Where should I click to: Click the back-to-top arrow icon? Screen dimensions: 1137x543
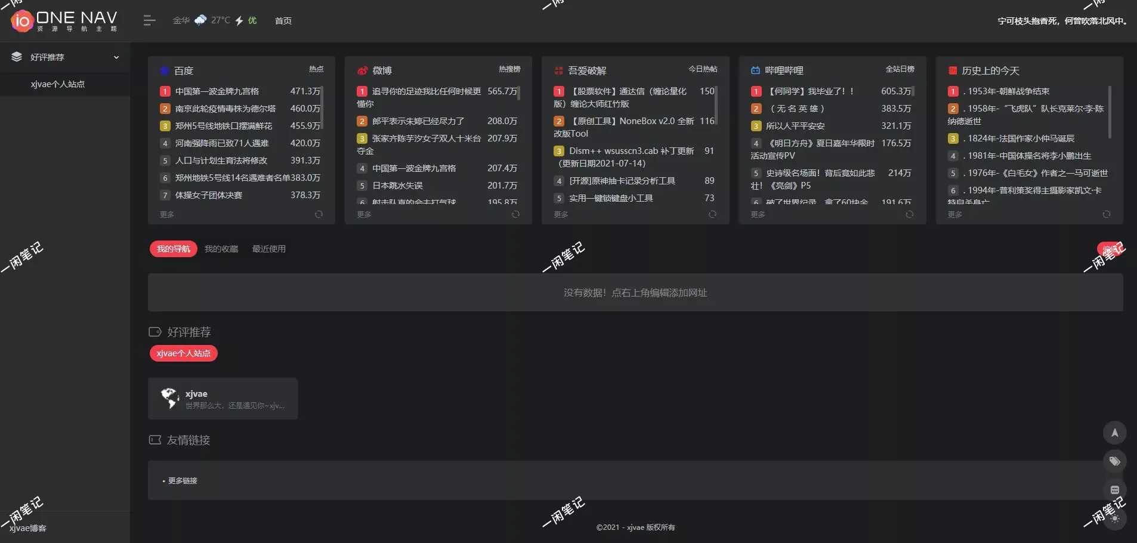pos(1114,432)
